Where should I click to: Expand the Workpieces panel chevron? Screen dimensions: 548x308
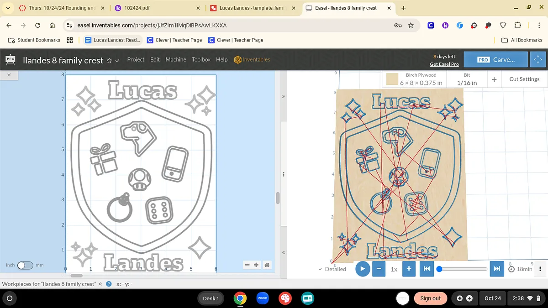100,284
